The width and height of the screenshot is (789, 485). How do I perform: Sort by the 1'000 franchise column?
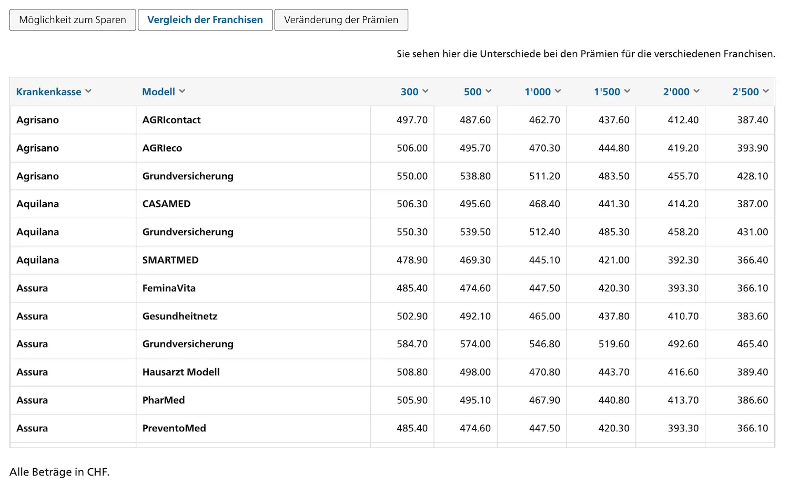tap(543, 92)
